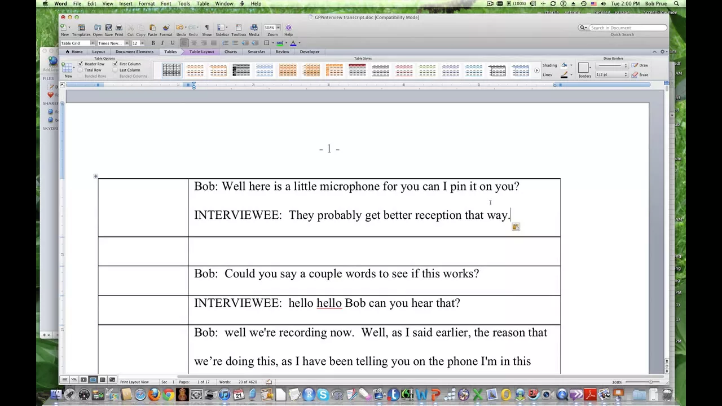722x406 pixels.
Task: Switch to the Layout ribbon tab
Action: click(x=99, y=52)
